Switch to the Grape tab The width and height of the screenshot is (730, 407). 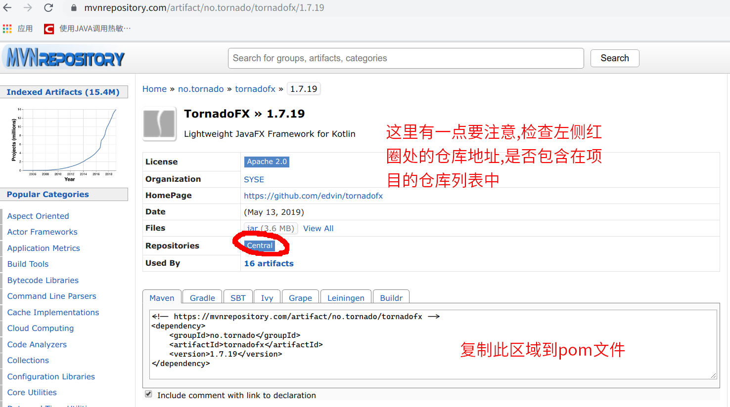point(300,297)
